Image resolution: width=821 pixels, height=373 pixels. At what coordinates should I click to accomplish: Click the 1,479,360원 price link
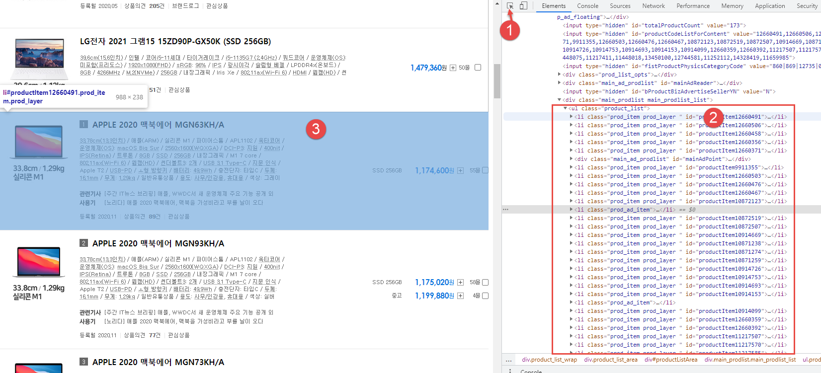tap(428, 68)
